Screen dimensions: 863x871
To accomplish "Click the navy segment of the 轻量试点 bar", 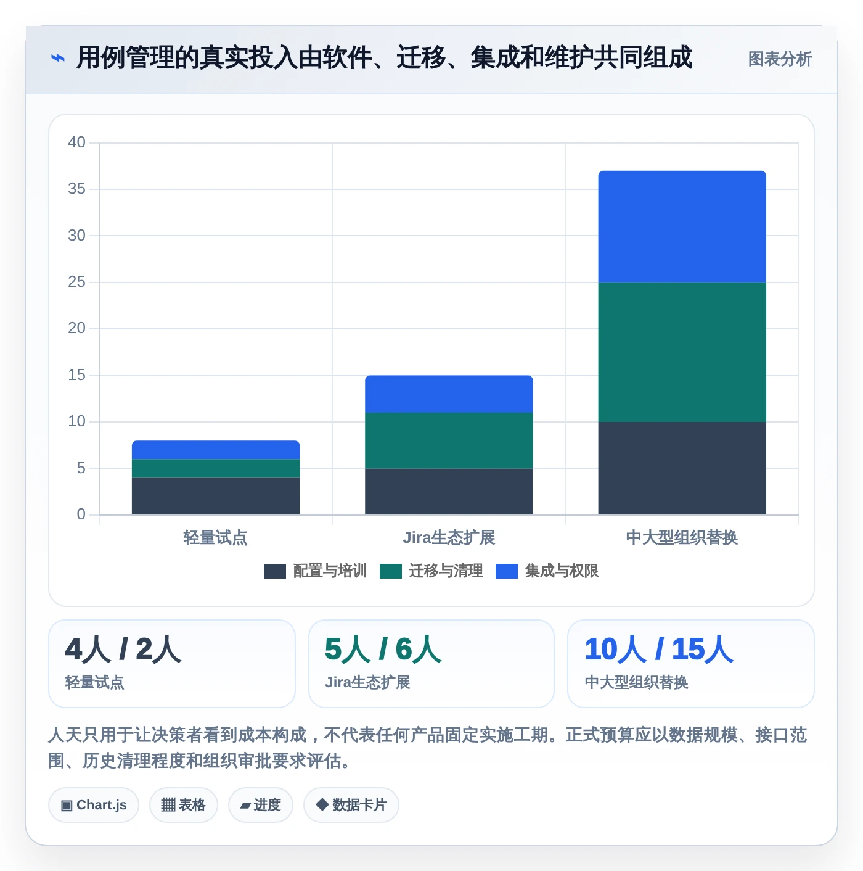I will [216, 496].
